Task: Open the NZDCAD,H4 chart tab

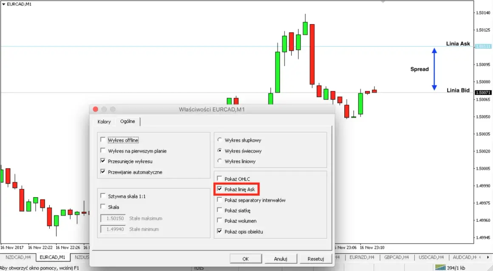Action: tap(18, 257)
